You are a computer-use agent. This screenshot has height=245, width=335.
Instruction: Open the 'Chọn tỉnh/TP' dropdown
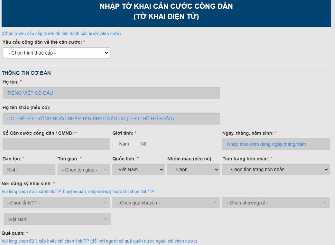57,202
